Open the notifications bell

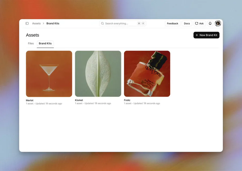(210, 23)
